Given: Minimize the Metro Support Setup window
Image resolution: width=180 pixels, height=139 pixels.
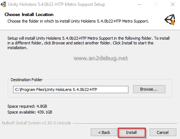Looking at the screenshot, I should [x=139, y=5].
